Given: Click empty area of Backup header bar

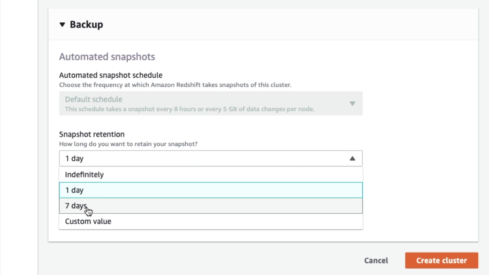Looking at the screenshot, I should (x=280, y=25).
